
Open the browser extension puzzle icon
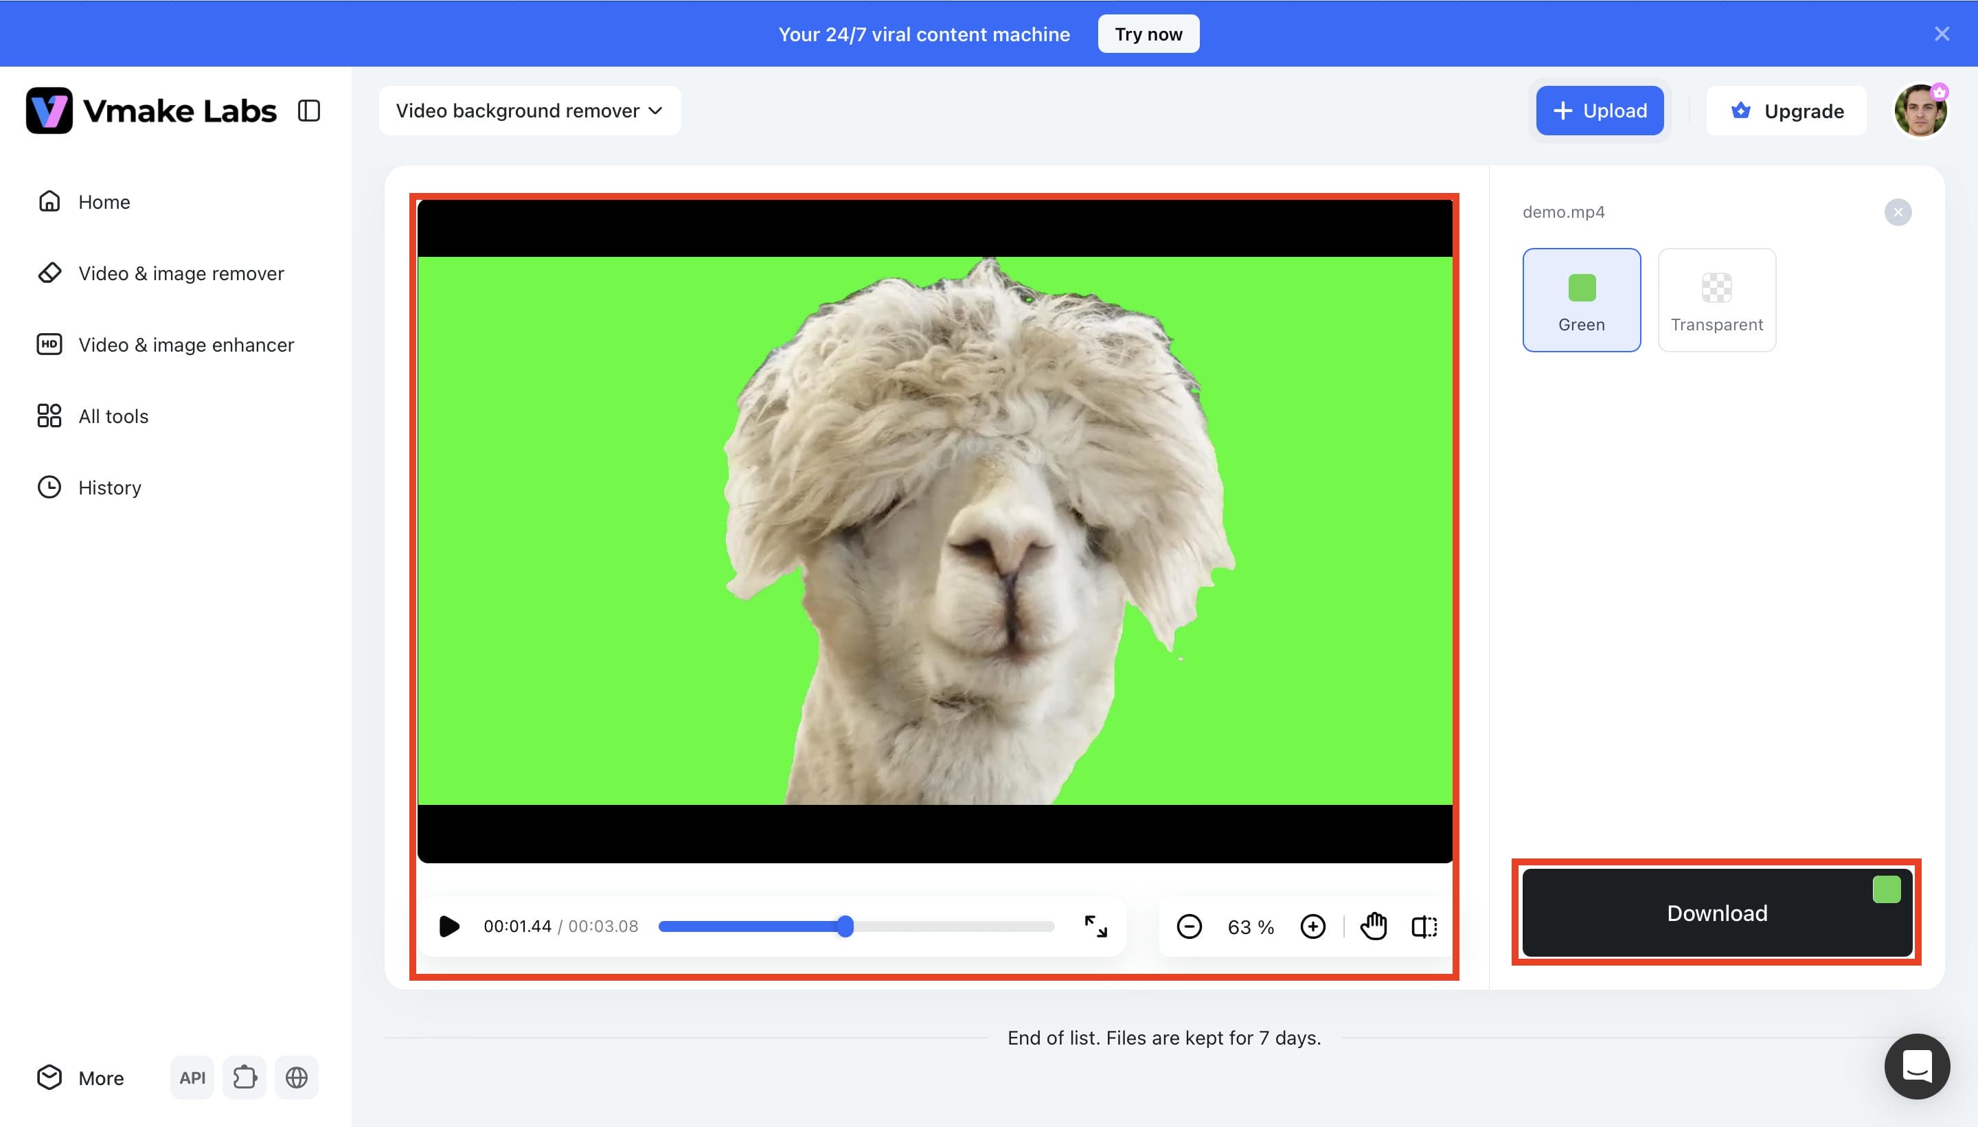point(245,1078)
